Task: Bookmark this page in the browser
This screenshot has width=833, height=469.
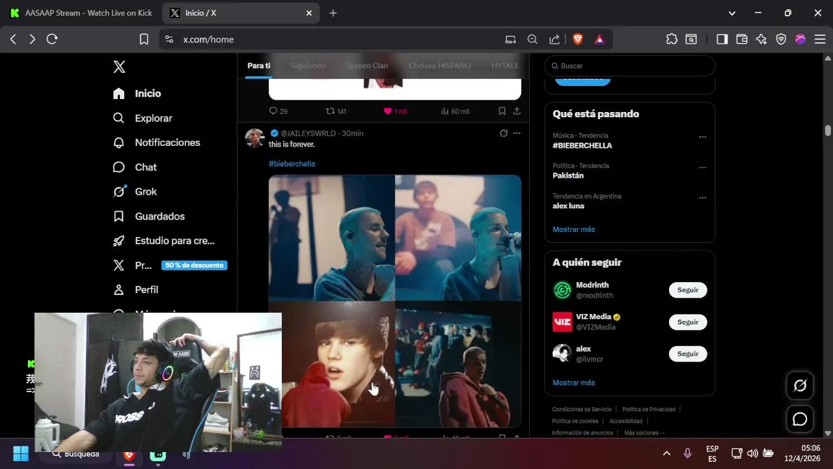Action: point(144,39)
